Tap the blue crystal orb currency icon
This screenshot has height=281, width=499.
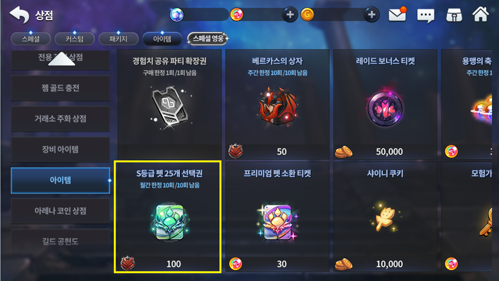click(177, 15)
